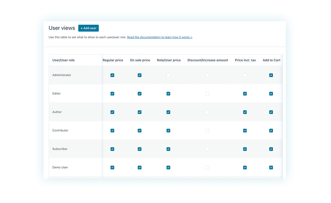The height and width of the screenshot is (203, 331).
Task: Enable Price incl. tax for Administrator
Action: (245, 75)
